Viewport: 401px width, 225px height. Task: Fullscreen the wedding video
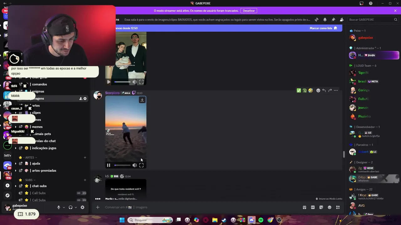click(x=141, y=82)
